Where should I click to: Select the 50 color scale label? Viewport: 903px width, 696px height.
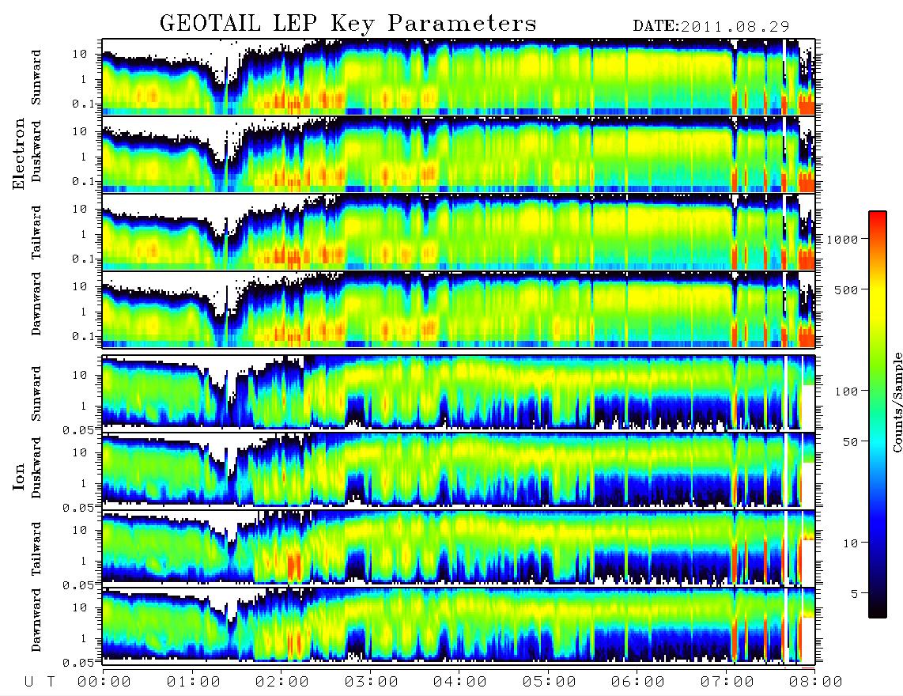point(850,442)
